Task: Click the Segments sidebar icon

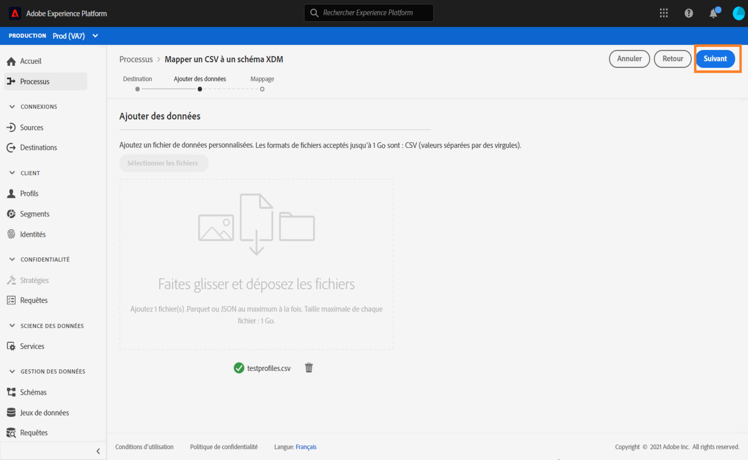Action: [x=11, y=214]
